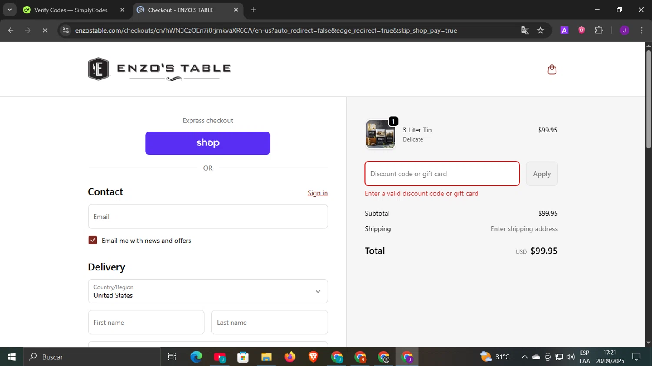Open the site information icon
Viewport: 652px width, 366px height.
(x=66, y=30)
